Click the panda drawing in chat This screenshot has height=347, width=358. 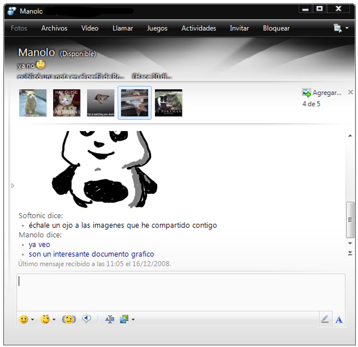[105, 169]
